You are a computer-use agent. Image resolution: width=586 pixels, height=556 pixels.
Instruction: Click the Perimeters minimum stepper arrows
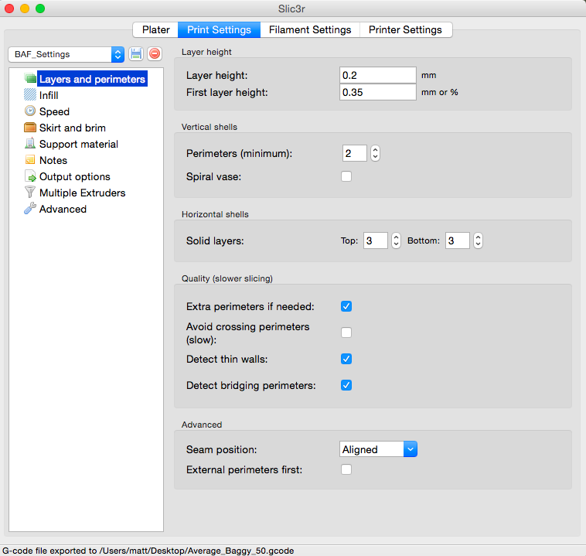[375, 153]
